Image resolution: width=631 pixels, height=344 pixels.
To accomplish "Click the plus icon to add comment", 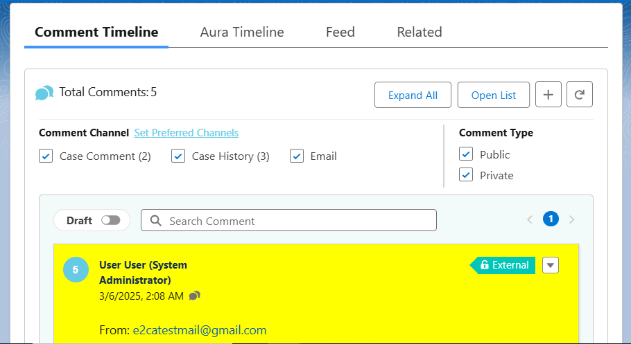I will 548,94.
